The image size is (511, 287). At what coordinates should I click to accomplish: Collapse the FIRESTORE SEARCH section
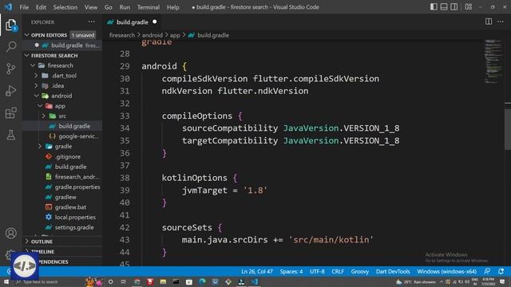pyautogui.click(x=26, y=55)
